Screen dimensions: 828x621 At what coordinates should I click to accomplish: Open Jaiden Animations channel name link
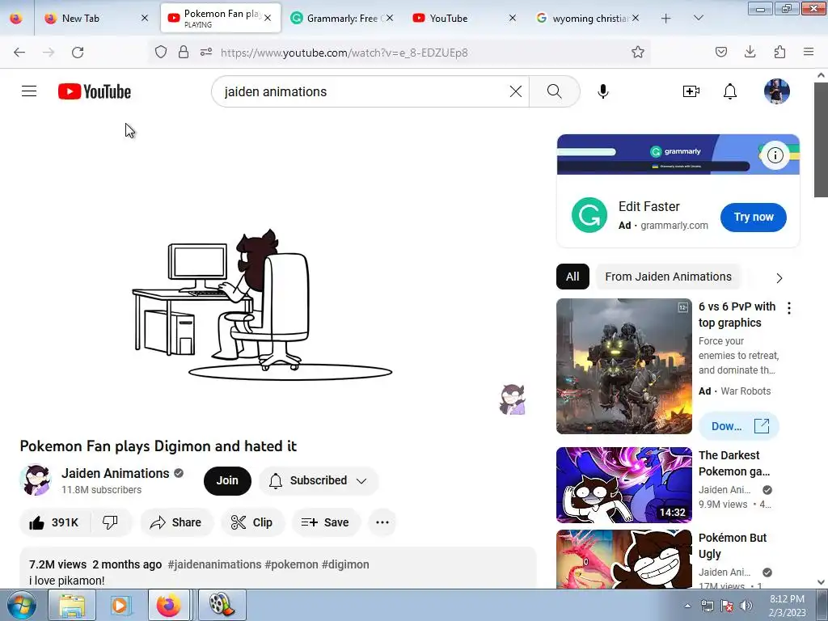pyautogui.click(x=115, y=473)
